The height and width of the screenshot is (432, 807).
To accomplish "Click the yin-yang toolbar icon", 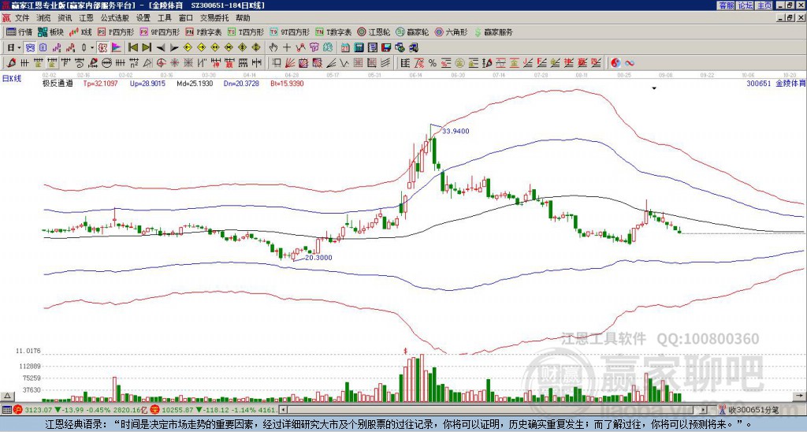I will click(x=615, y=63).
